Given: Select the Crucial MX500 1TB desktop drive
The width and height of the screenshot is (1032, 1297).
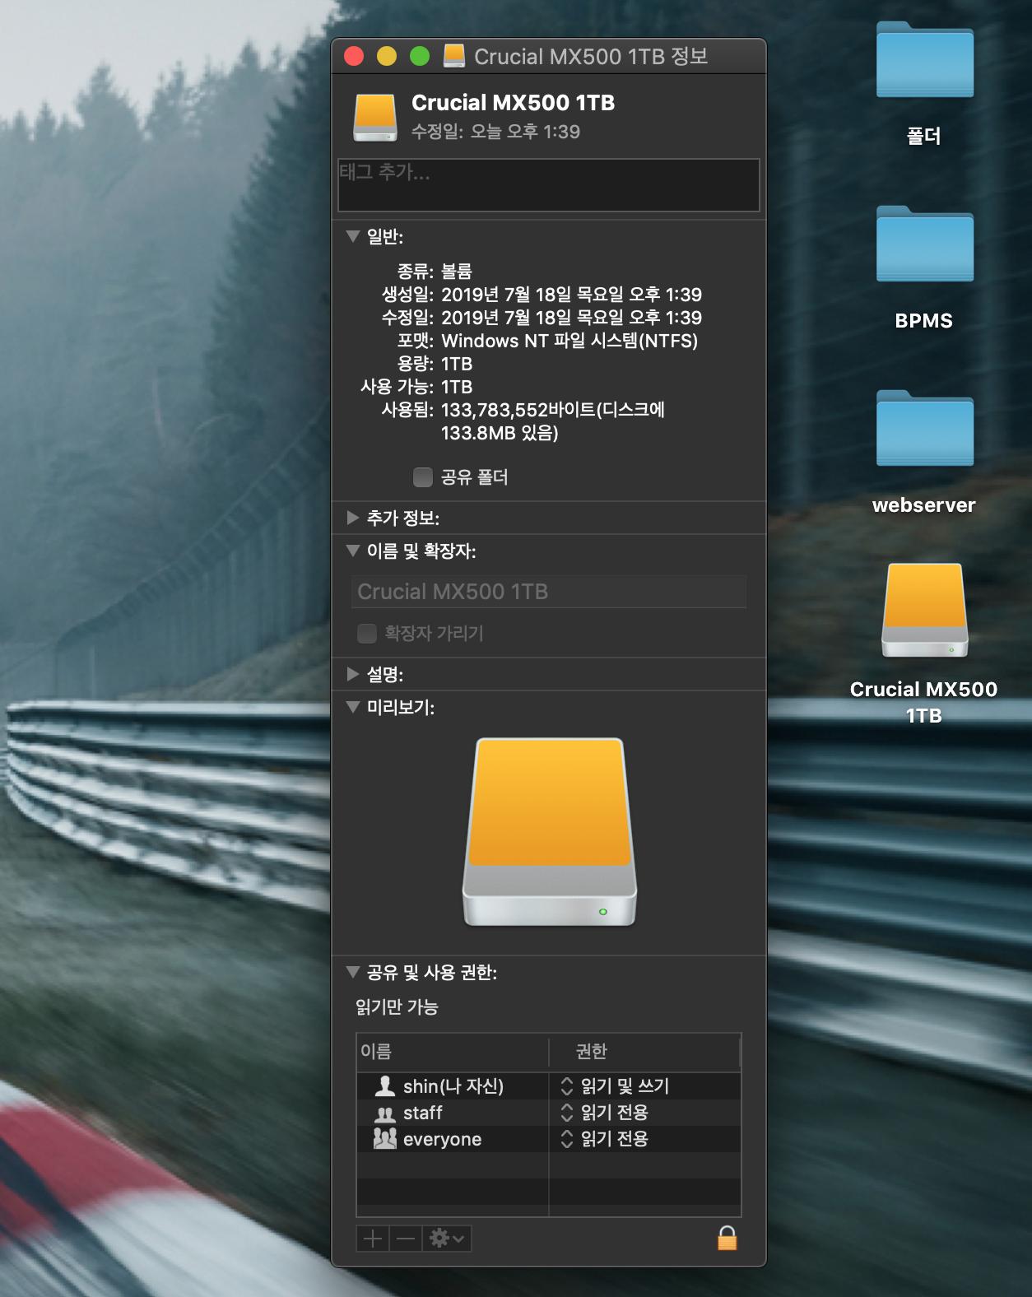Looking at the screenshot, I should 925,610.
